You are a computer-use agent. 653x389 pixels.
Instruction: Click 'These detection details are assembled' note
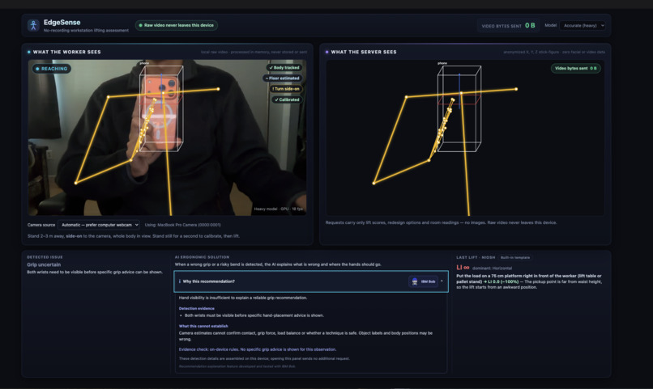[x=264, y=358]
